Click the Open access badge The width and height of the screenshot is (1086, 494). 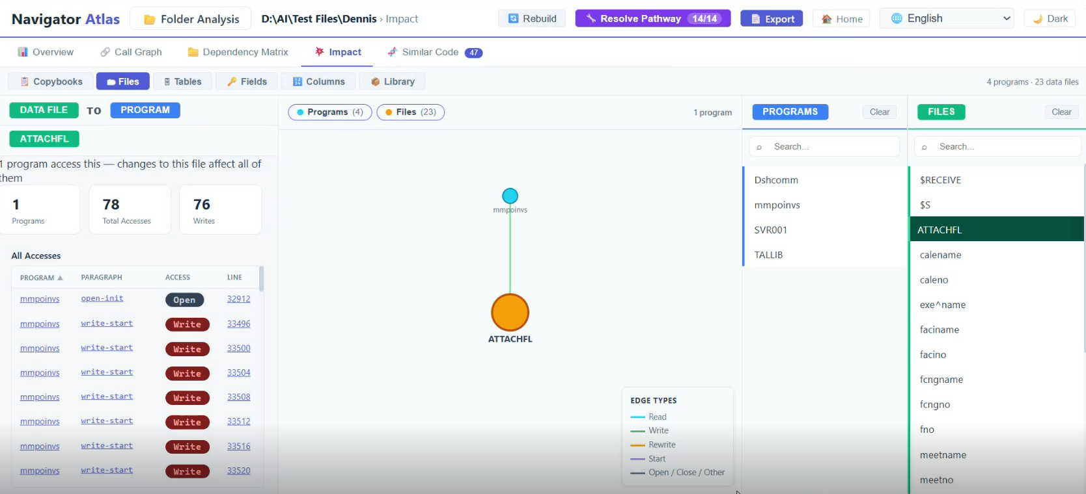pos(184,300)
